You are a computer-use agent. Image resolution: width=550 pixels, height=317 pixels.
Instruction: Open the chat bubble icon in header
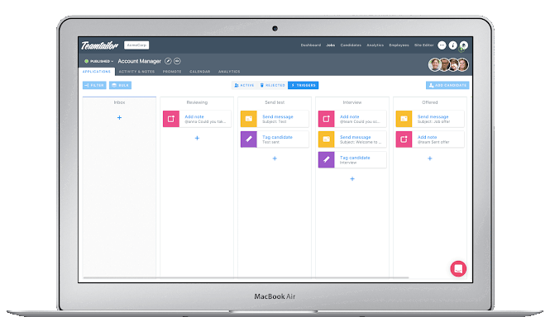click(x=442, y=45)
